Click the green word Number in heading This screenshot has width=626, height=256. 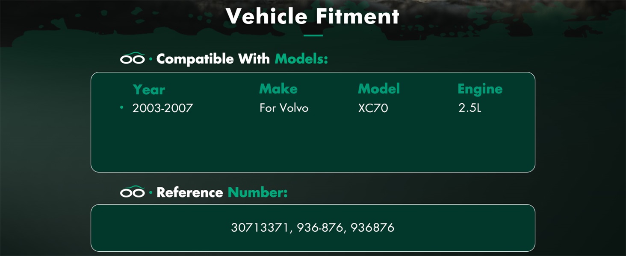point(257,192)
